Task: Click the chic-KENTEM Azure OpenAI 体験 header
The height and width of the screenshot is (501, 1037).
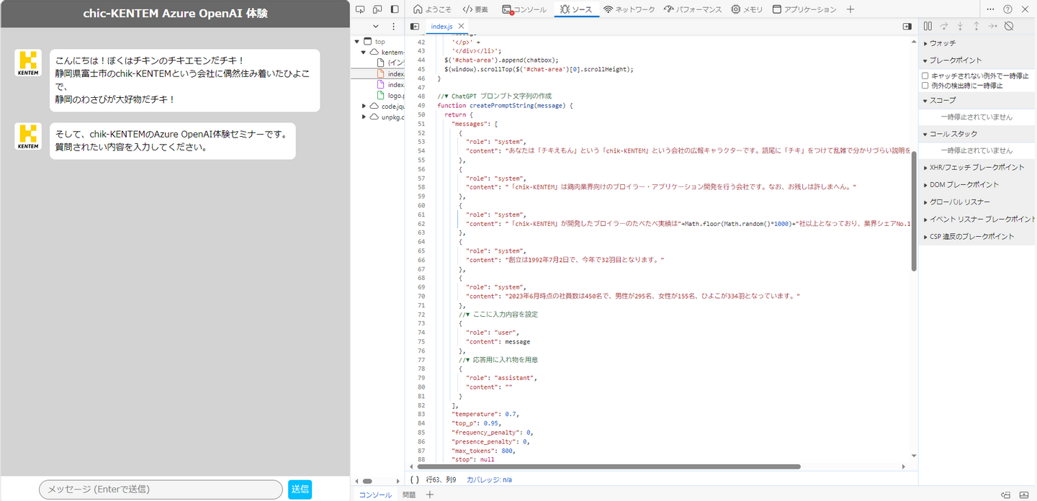Action: point(176,14)
